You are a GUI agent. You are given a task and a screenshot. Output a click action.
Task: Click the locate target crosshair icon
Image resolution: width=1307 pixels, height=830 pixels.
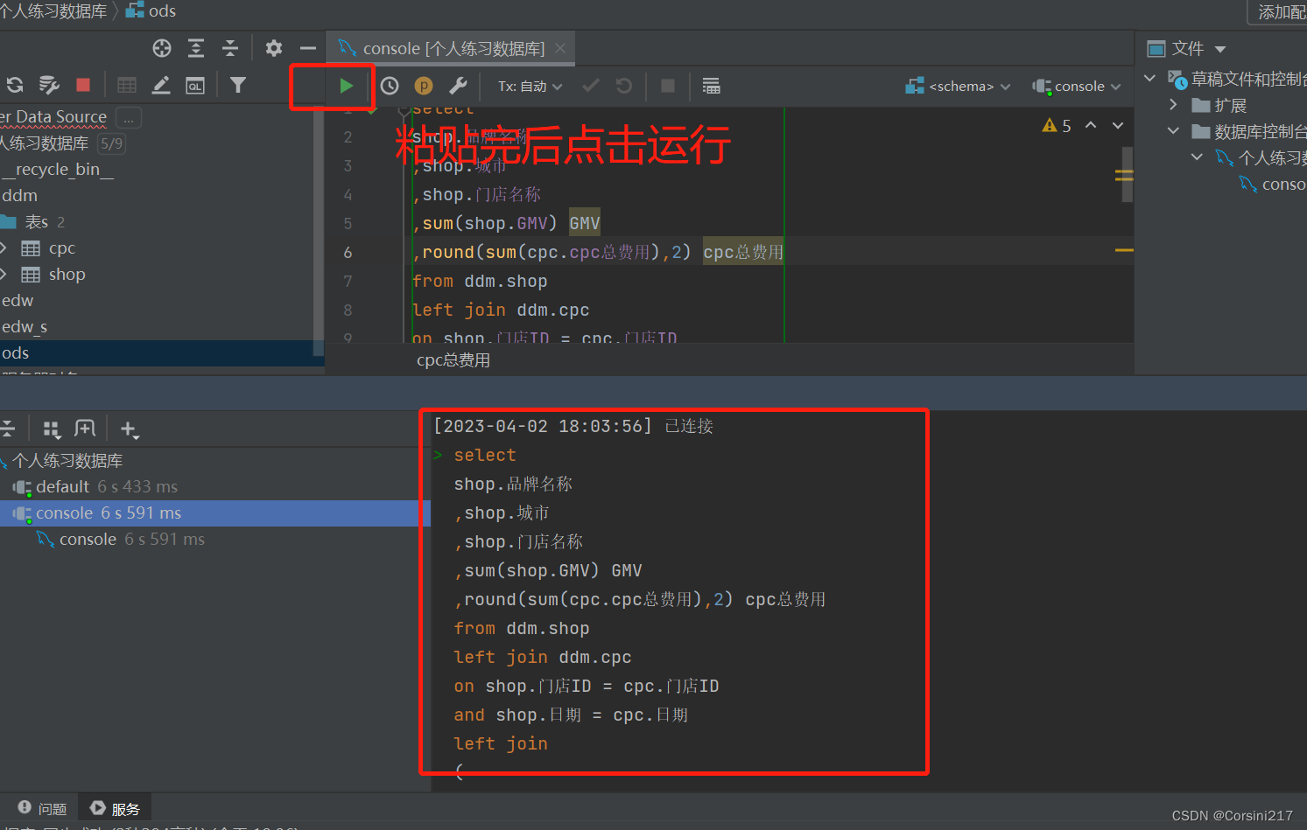[162, 48]
